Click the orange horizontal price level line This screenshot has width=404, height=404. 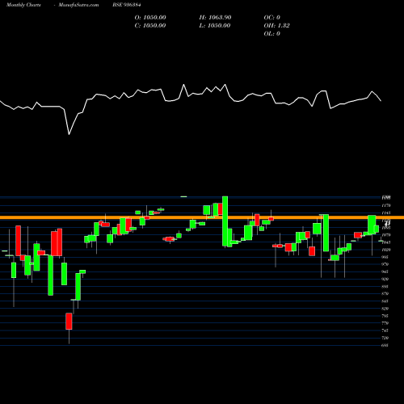202,217
